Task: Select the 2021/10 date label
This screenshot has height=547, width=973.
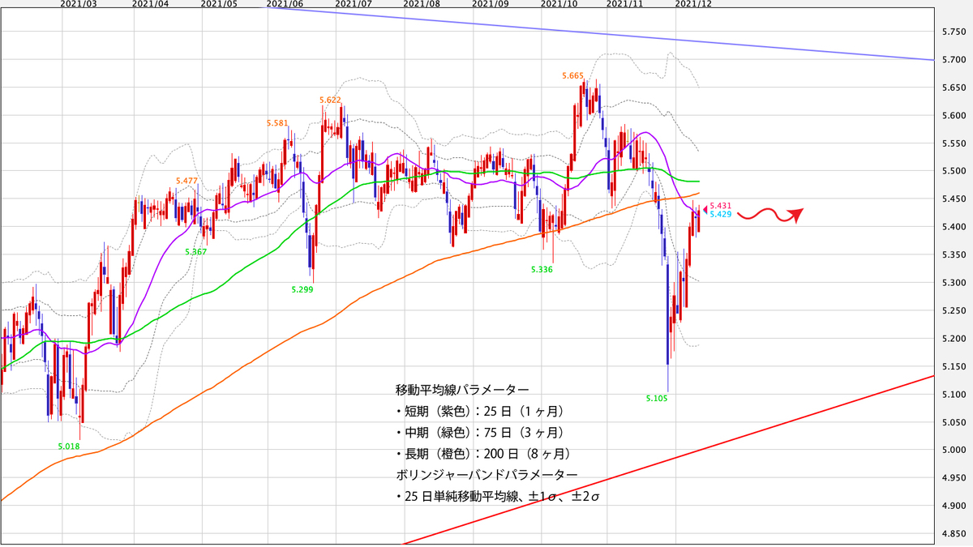Action: coord(558,4)
